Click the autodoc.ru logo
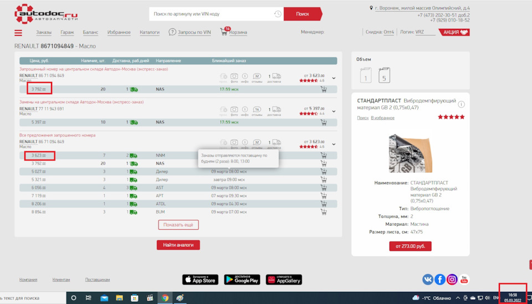The width and height of the screenshot is (532, 304). click(x=46, y=13)
